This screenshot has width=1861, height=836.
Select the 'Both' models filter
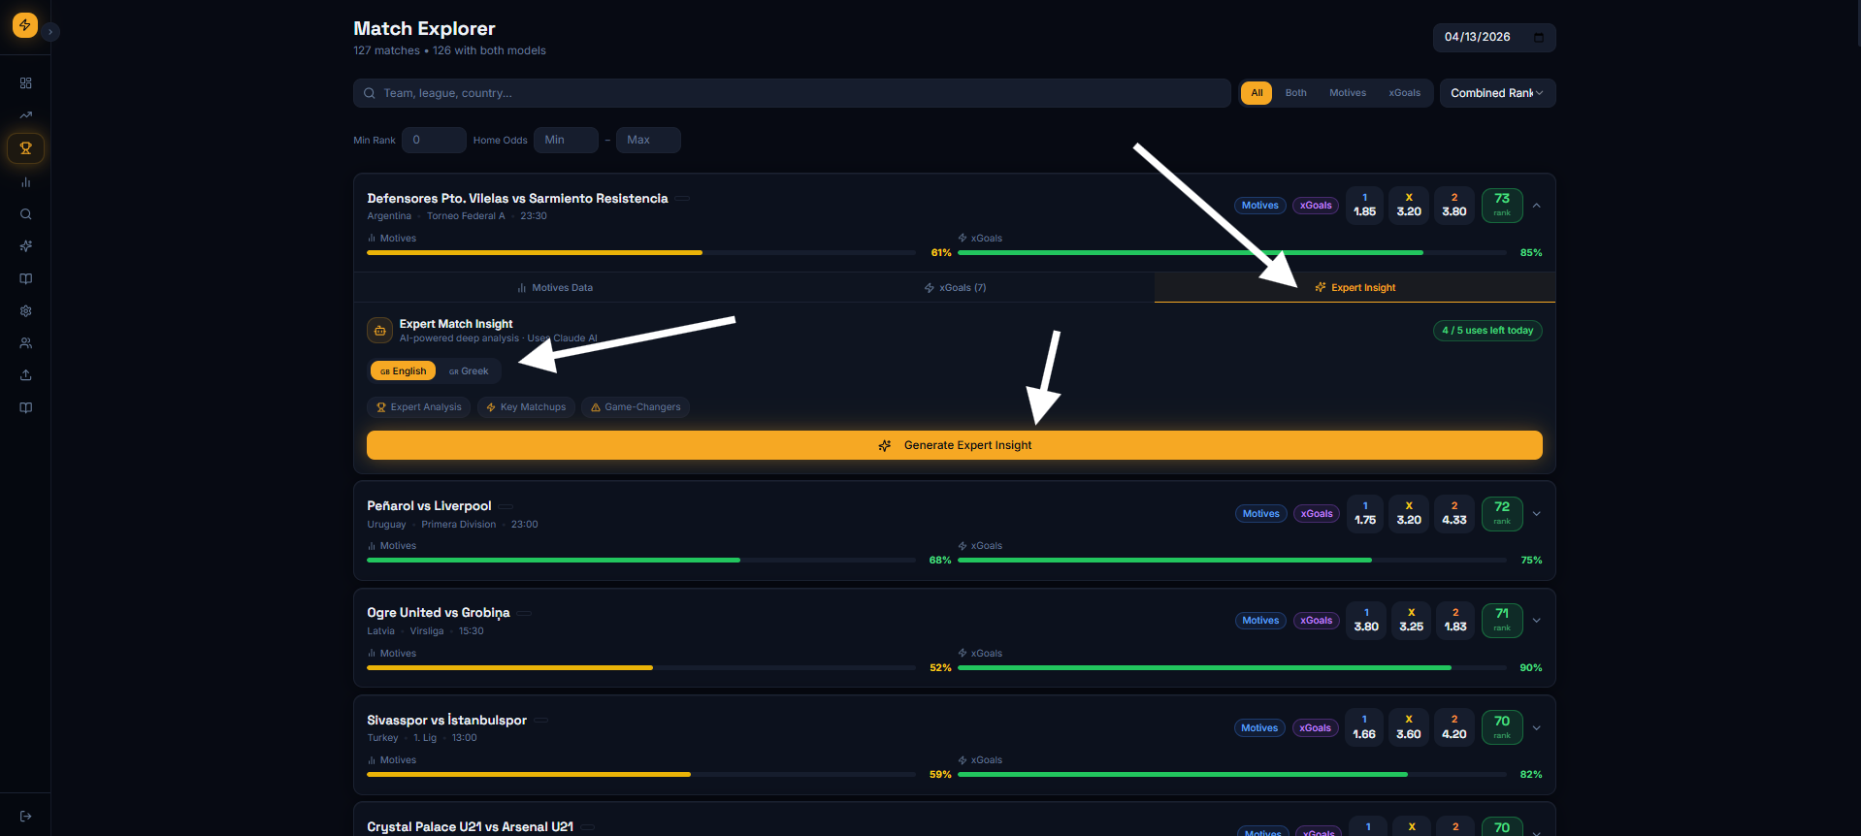coord(1295,93)
